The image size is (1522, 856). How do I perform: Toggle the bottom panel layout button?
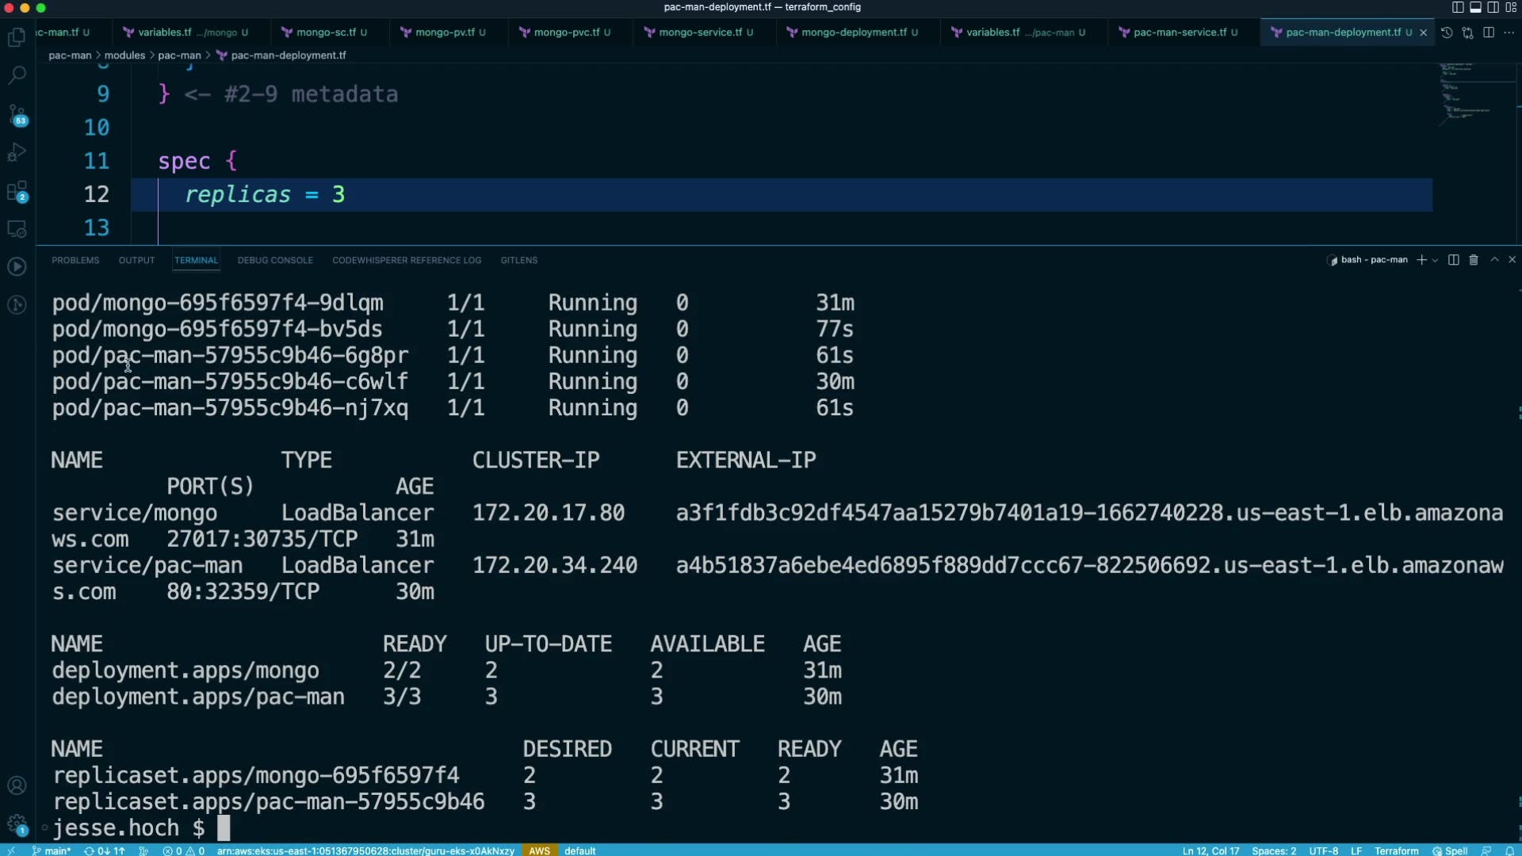pyautogui.click(x=1475, y=7)
